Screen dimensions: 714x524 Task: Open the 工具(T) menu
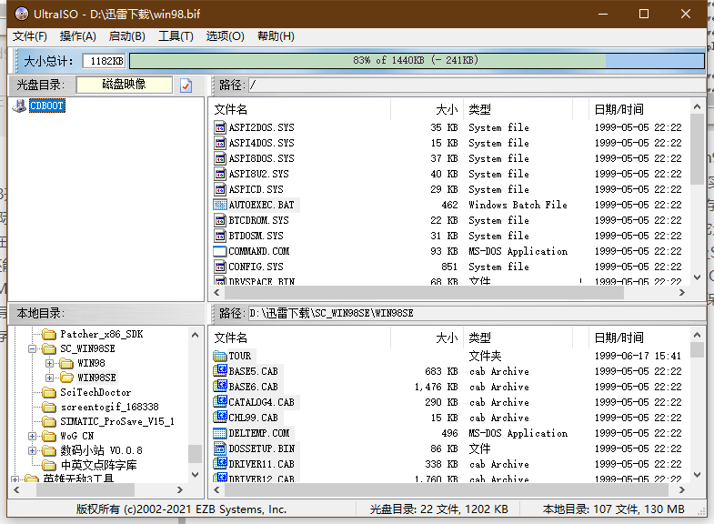(176, 36)
